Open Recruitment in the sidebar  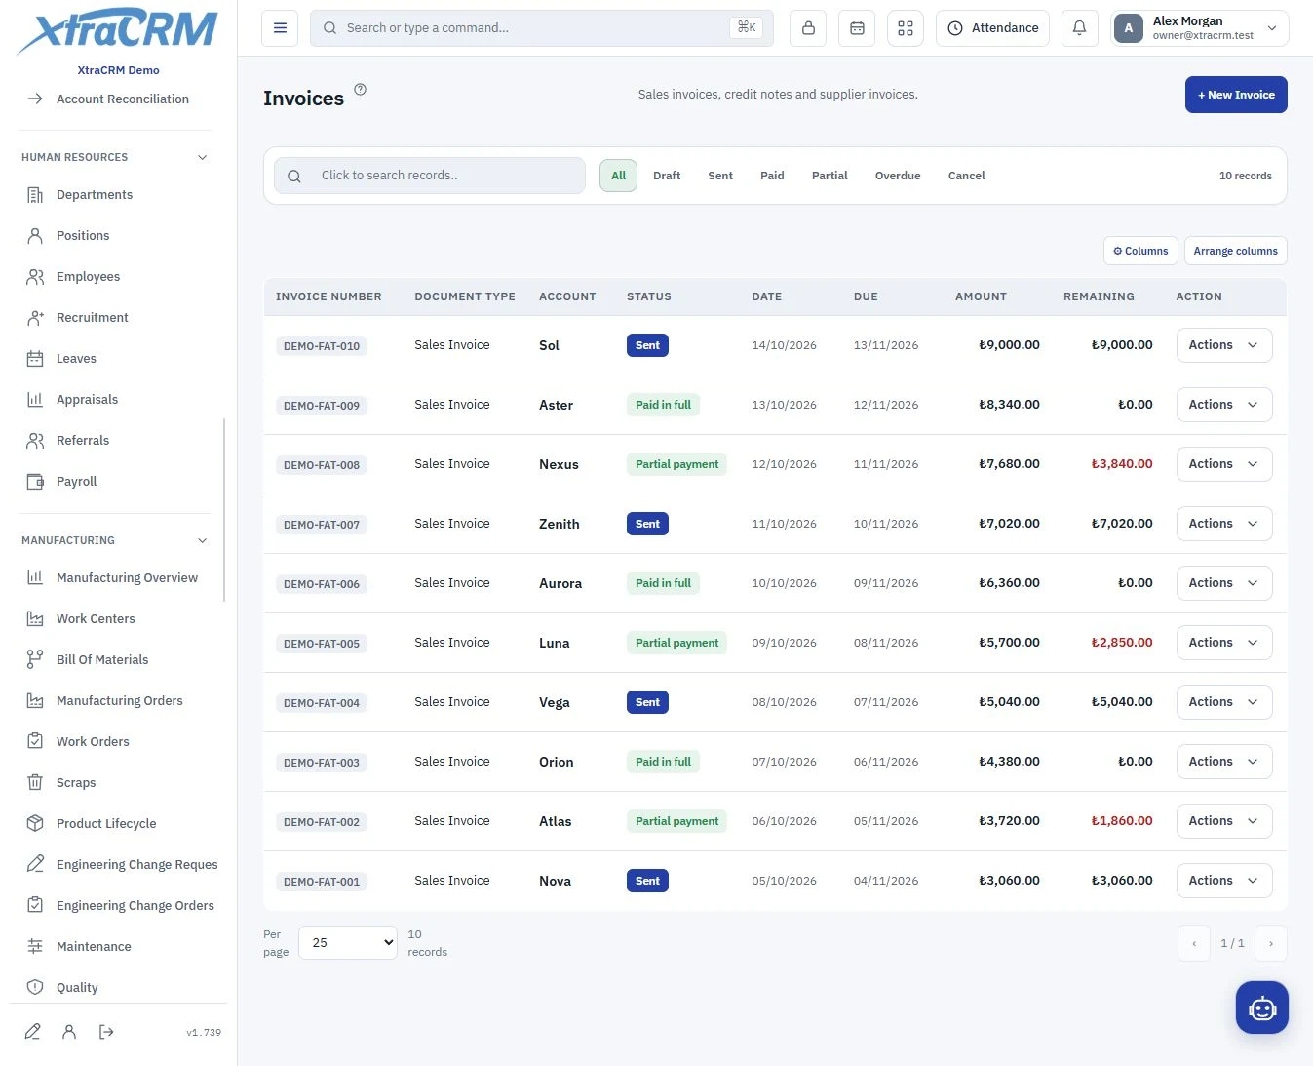pos(93,318)
